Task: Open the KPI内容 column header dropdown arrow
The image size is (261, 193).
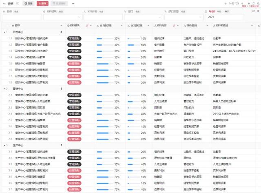Action: click(x=178, y=25)
